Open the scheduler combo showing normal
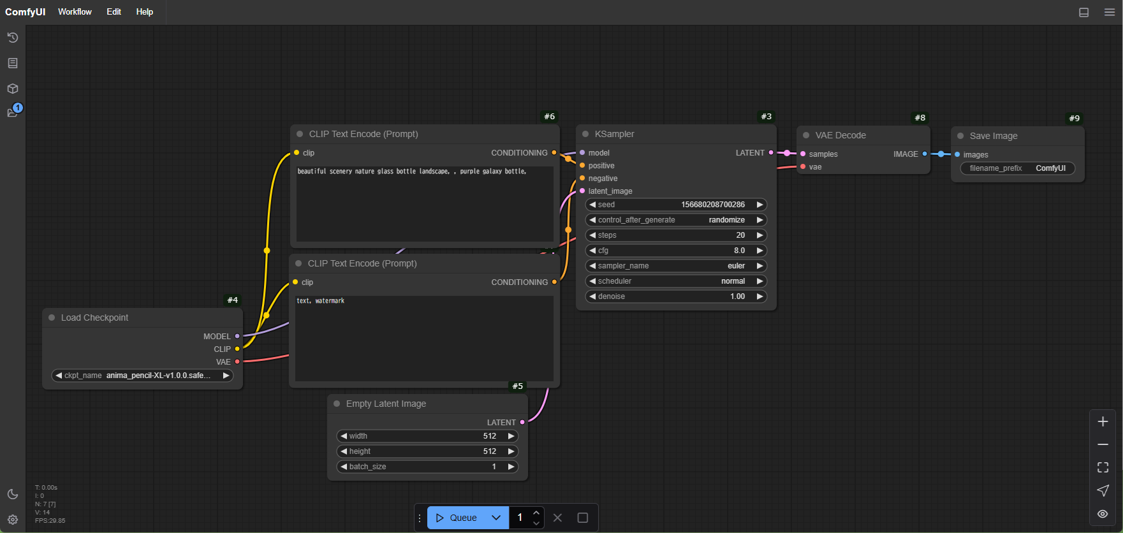1123x533 pixels. pos(676,281)
